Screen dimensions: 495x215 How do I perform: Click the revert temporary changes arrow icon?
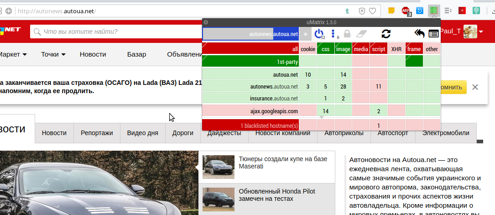coord(419,33)
